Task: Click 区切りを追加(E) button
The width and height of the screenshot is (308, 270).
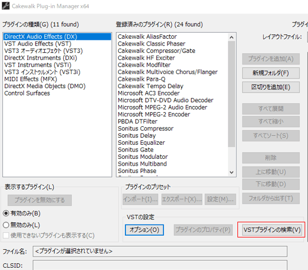Action: pos(271,87)
